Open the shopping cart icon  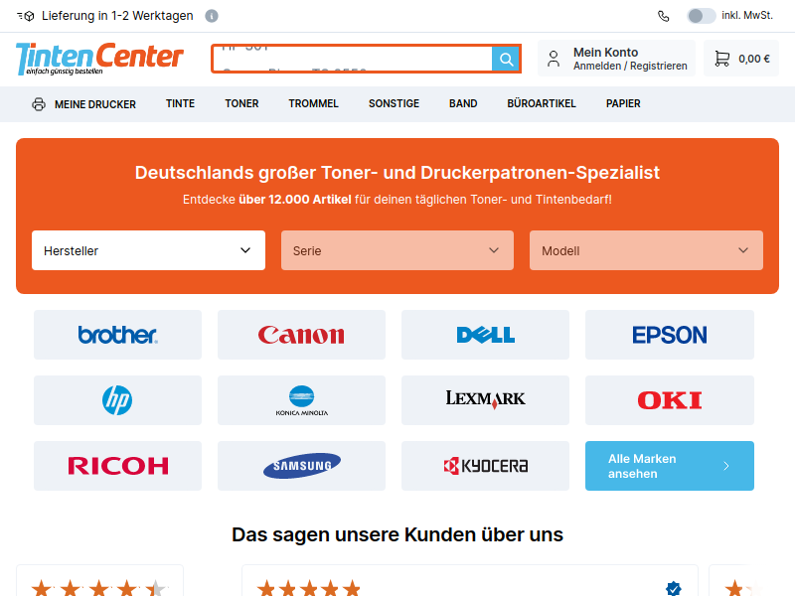click(722, 59)
